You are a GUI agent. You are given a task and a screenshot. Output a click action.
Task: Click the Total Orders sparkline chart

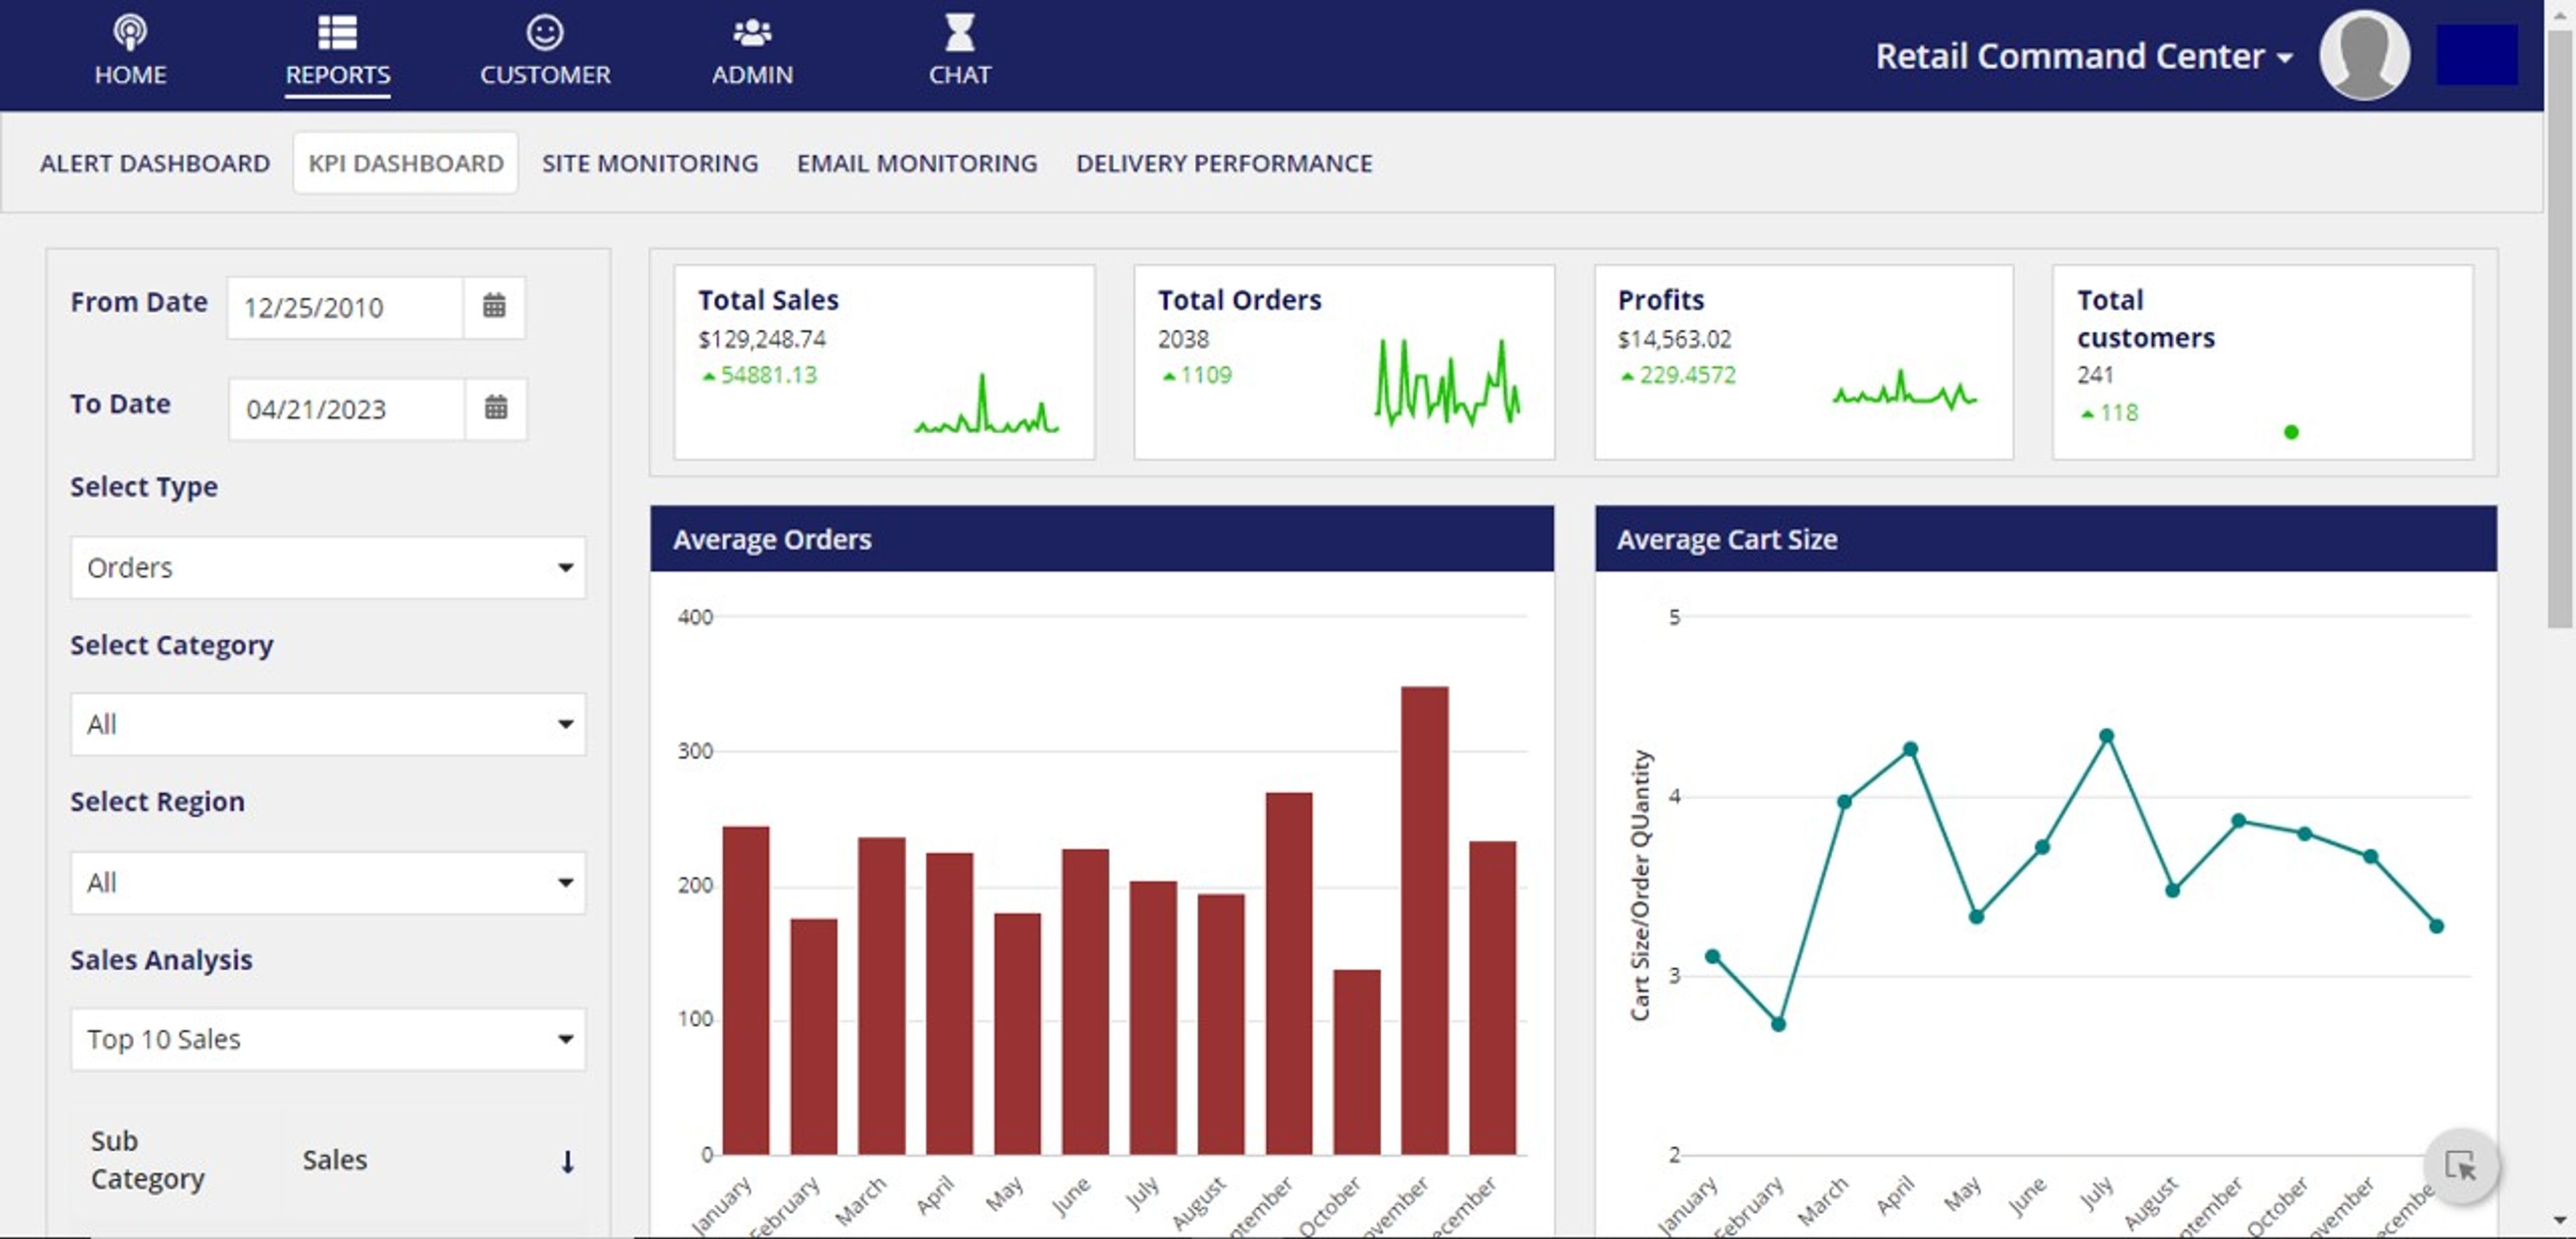point(1447,383)
